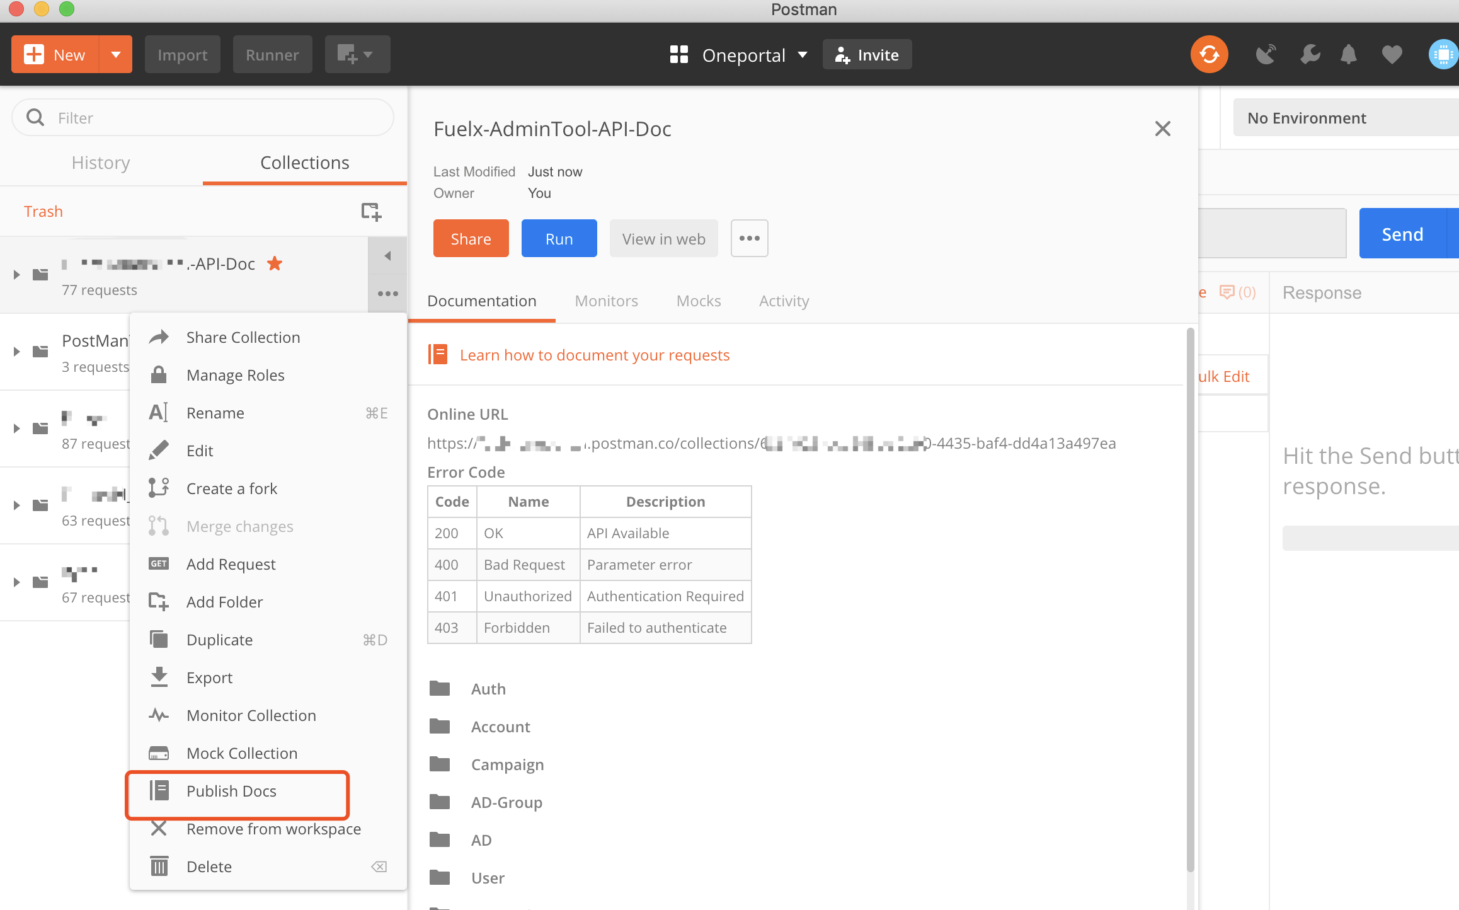Open Learn how to document requests link

594,355
